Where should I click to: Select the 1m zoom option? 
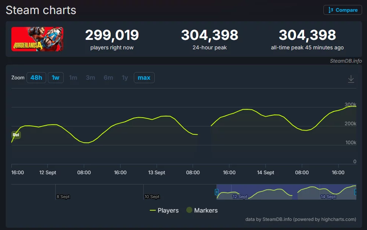coord(73,77)
